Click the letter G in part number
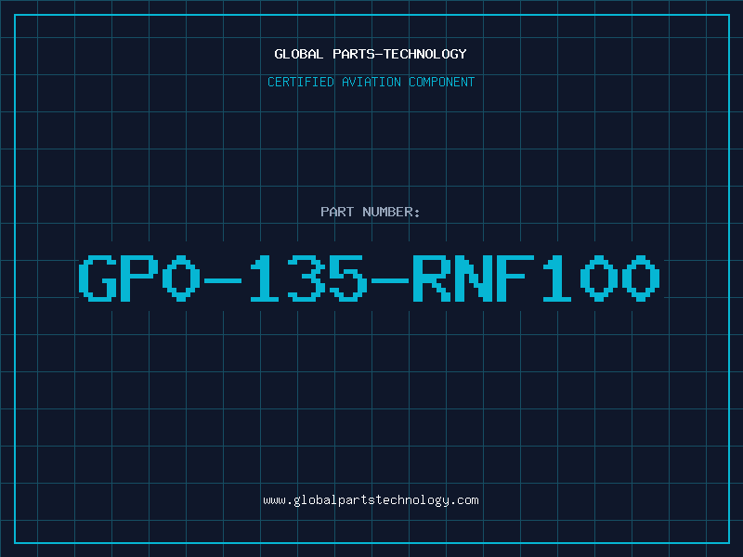This screenshot has width=743, height=557. click(x=96, y=278)
